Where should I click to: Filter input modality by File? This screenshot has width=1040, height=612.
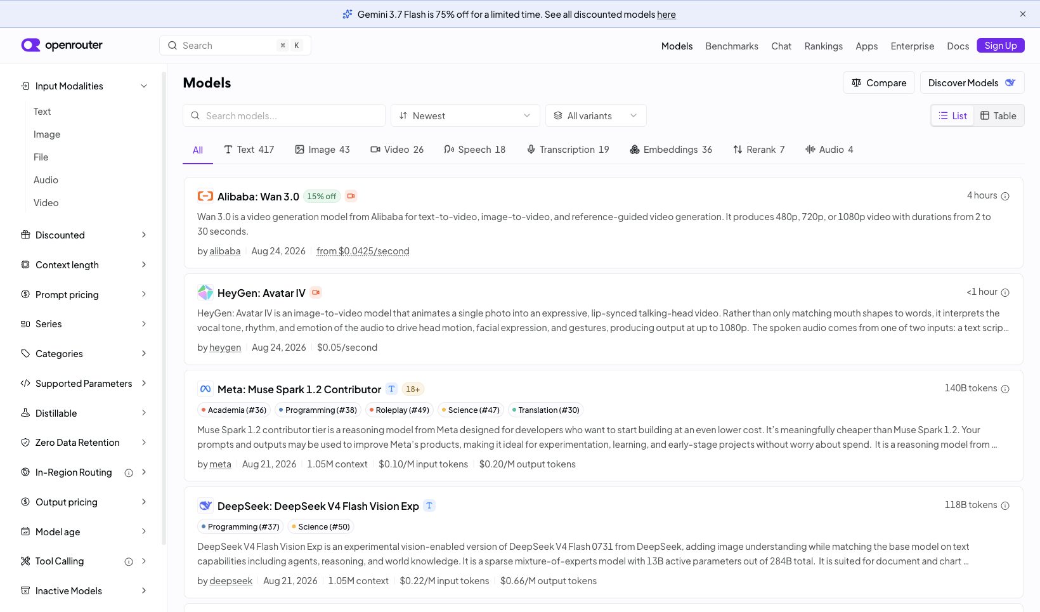tap(41, 157)
